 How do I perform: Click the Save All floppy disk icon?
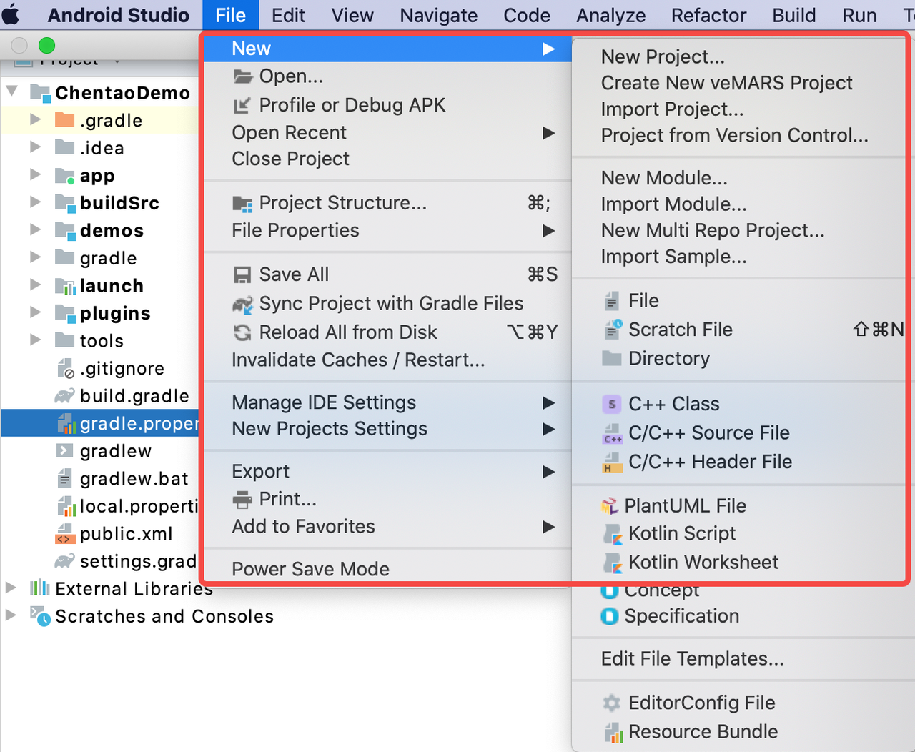[x=242, y=275]
